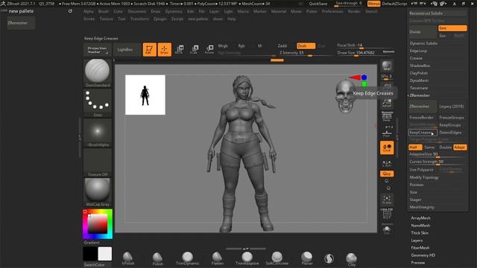The width and height of the screenshot is (477, 268).
Task: Toggle the Zadd mode
Action: point(282,46)
